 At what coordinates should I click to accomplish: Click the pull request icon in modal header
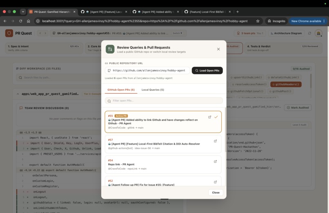110,49
